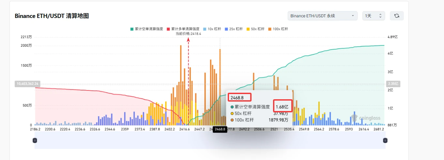Click the 2213万 left axis label
Viewport: 444px width, 160px height.
coord(26,37)
